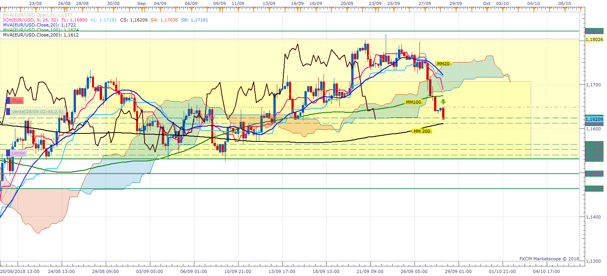Click the 29/08 09:00 time axis label

105,271
